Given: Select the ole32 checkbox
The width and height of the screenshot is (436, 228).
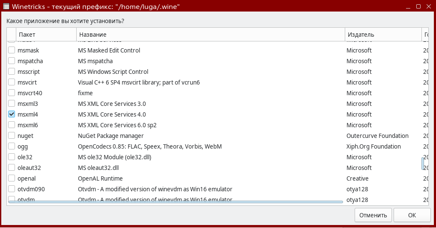Looking at the screenshot, I should (x=12, y=157).
